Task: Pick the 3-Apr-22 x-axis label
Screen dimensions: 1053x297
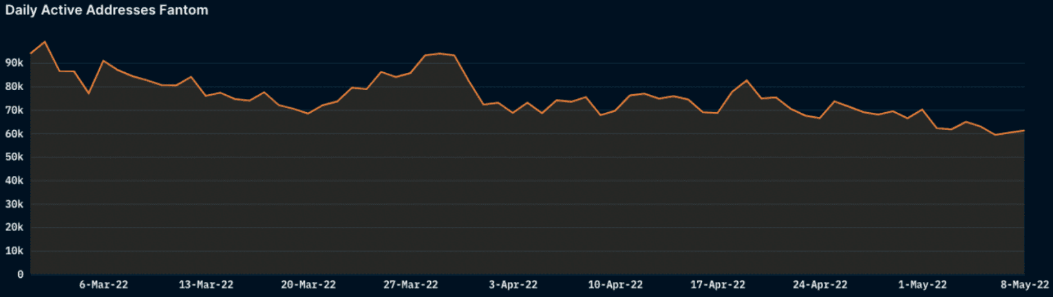Action: pos(511,285)
